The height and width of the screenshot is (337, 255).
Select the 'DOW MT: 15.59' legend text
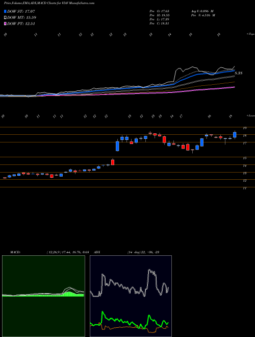click(x=22, y=18)
